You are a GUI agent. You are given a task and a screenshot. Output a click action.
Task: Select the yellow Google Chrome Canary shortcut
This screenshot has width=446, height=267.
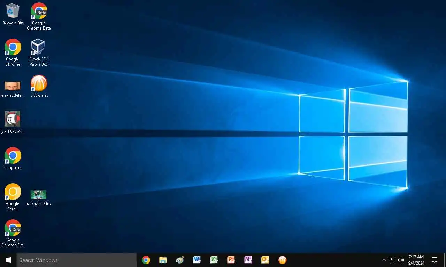point(13,197)
